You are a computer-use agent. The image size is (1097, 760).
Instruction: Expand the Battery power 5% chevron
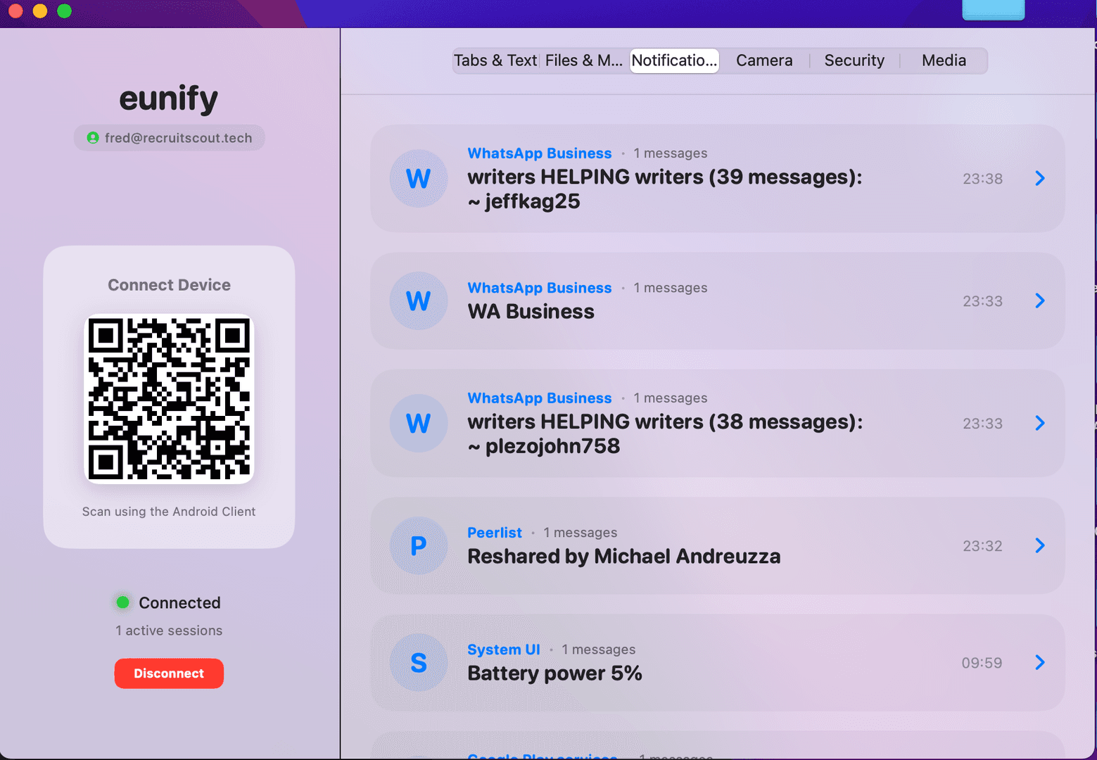(x=1040, y=663)
